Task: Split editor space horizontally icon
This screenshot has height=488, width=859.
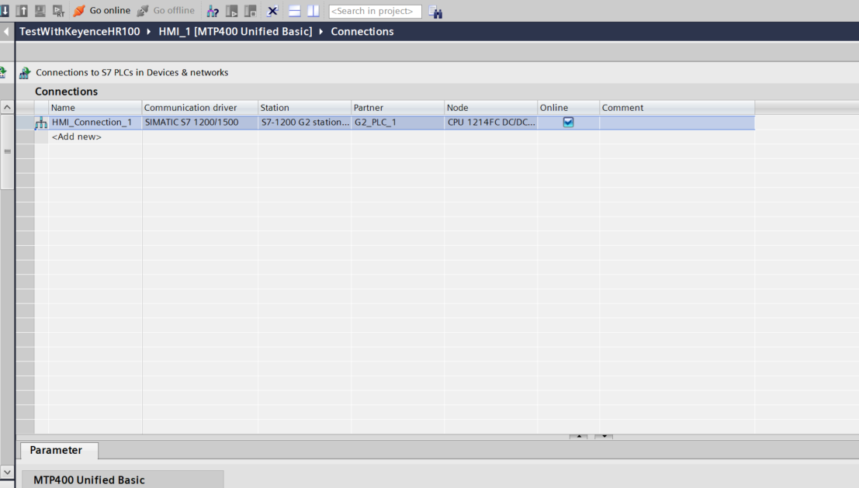Action: (x=295, y=11)
